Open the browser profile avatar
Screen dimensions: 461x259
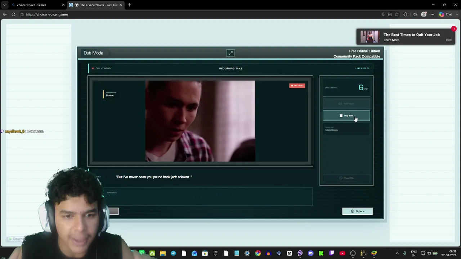tap(424, 14)
